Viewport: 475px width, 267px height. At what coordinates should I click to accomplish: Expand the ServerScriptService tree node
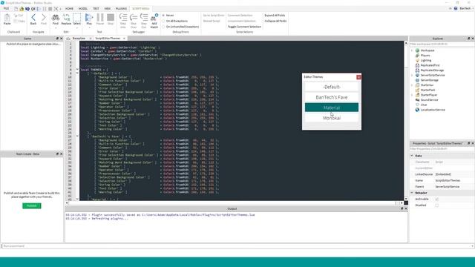tap(412, 75)
